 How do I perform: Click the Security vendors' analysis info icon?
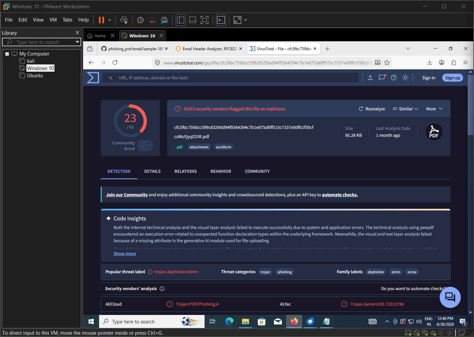click(162, 288)
